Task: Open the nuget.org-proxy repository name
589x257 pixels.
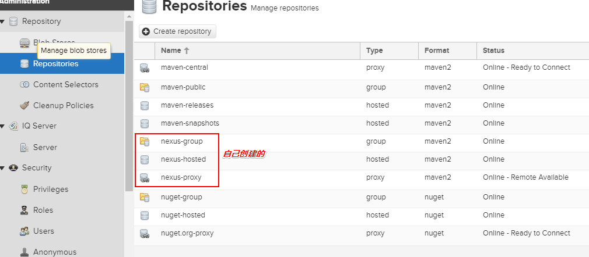Action: (x=187, y=233)
